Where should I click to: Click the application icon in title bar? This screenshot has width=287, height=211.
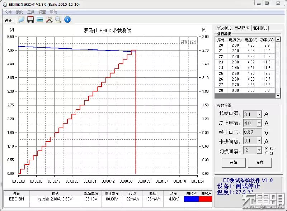(x=5, y=4)
